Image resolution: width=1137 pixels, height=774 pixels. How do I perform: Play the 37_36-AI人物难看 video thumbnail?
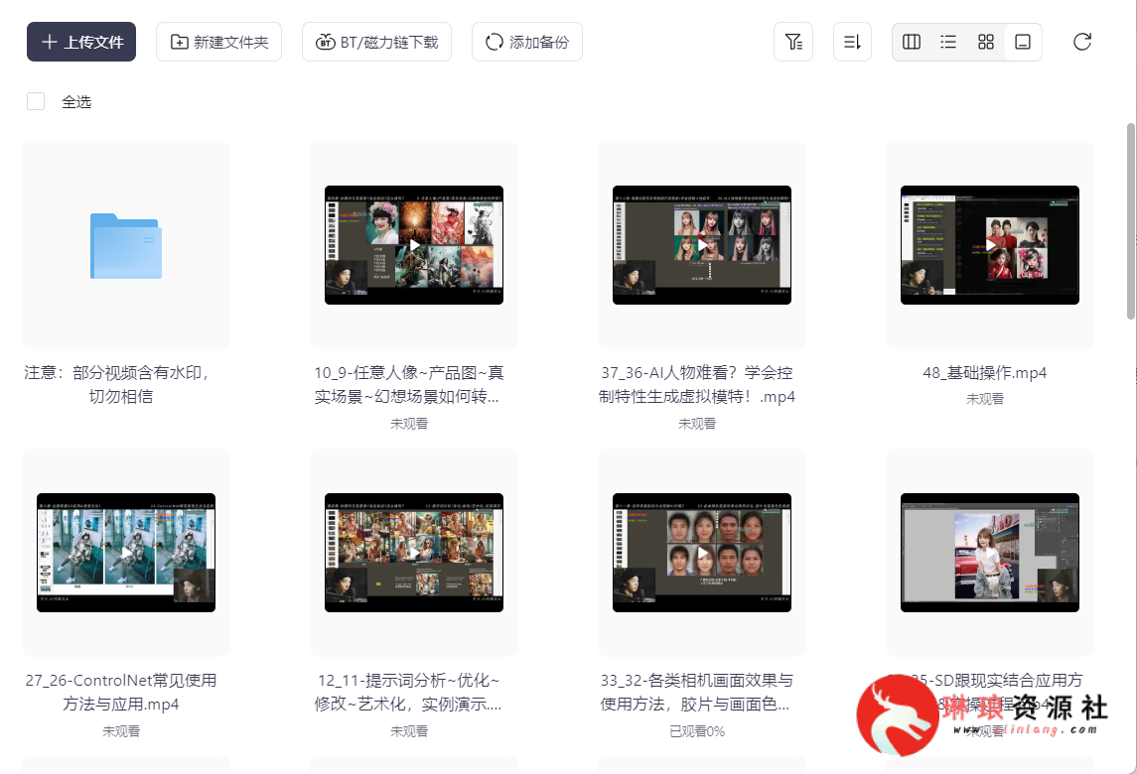(x=702, y=245)
